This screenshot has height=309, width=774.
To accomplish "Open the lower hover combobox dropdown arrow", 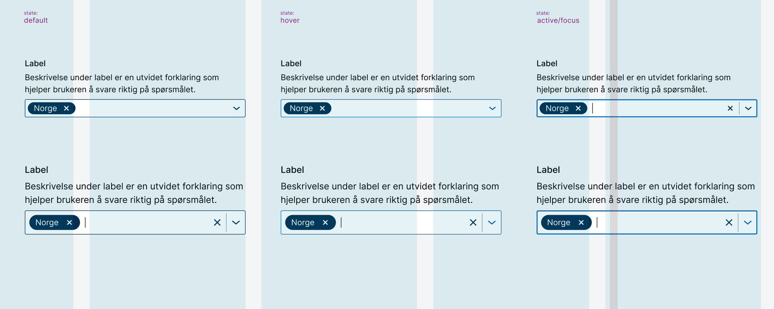I will [x=492, y=222].
